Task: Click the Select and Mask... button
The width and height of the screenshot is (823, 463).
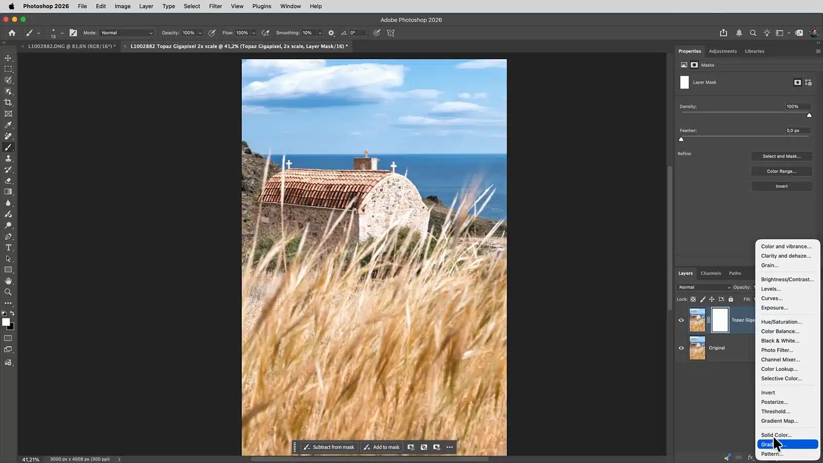Action: coord(781,156)
